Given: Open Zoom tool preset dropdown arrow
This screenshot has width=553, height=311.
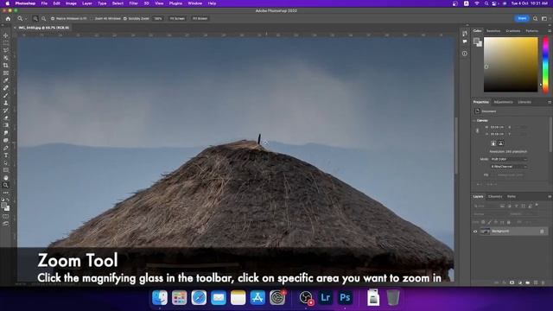Looking at the screenshot, I should (26, 19).
